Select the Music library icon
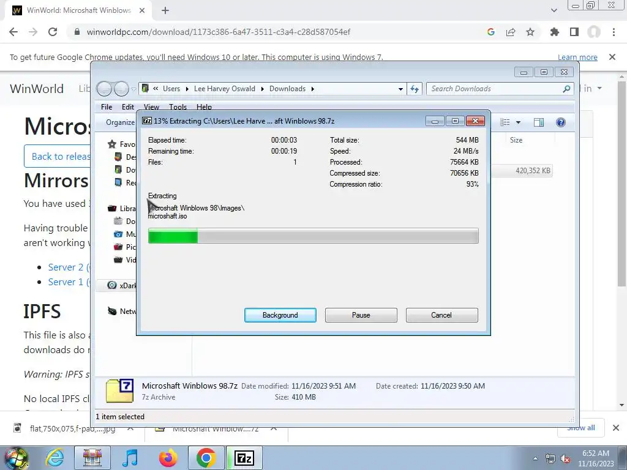This screenshot has height=470, width=627. 118,234
